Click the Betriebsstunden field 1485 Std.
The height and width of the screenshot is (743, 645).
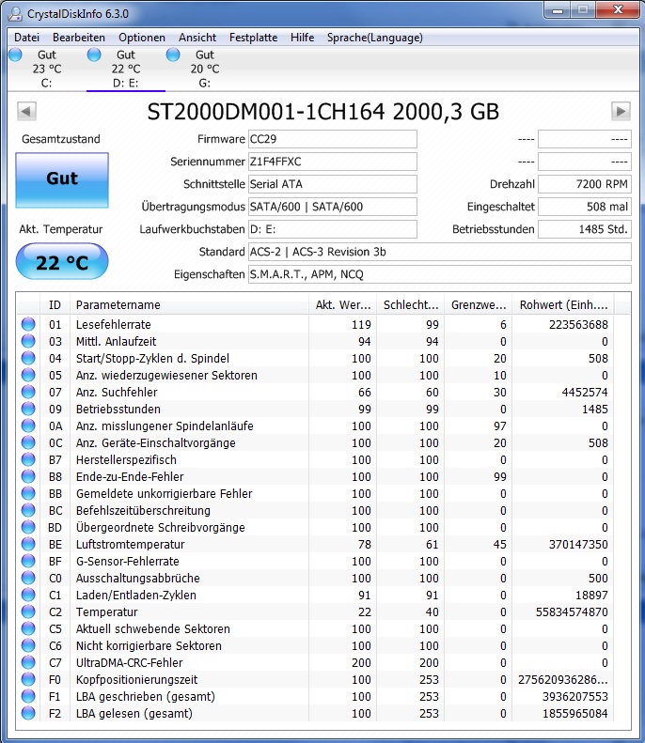coord(585,229)
